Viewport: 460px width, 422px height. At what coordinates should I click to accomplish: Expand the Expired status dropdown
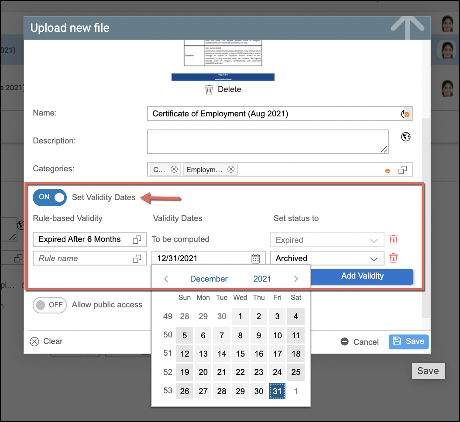coord(327,240)
